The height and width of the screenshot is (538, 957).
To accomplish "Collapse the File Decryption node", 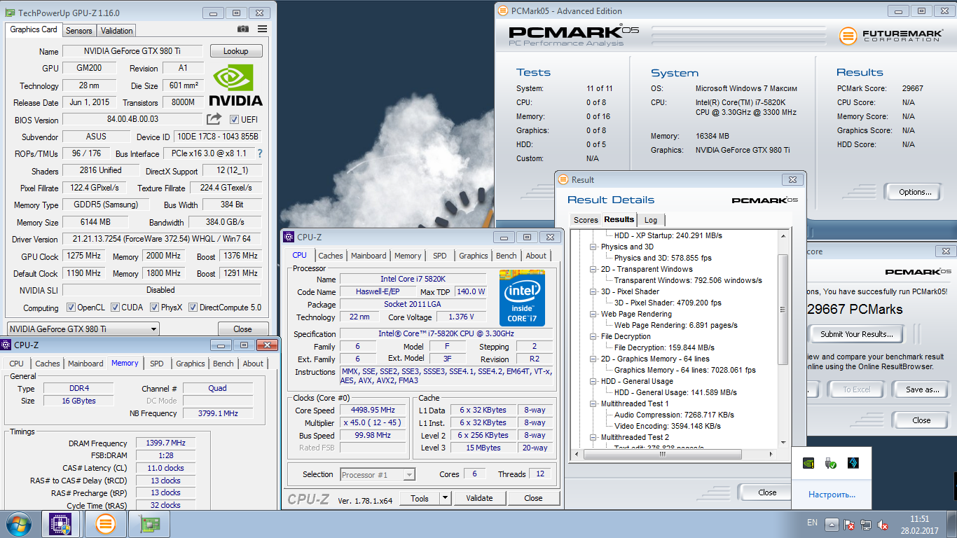I will click(x=593, y=336).
